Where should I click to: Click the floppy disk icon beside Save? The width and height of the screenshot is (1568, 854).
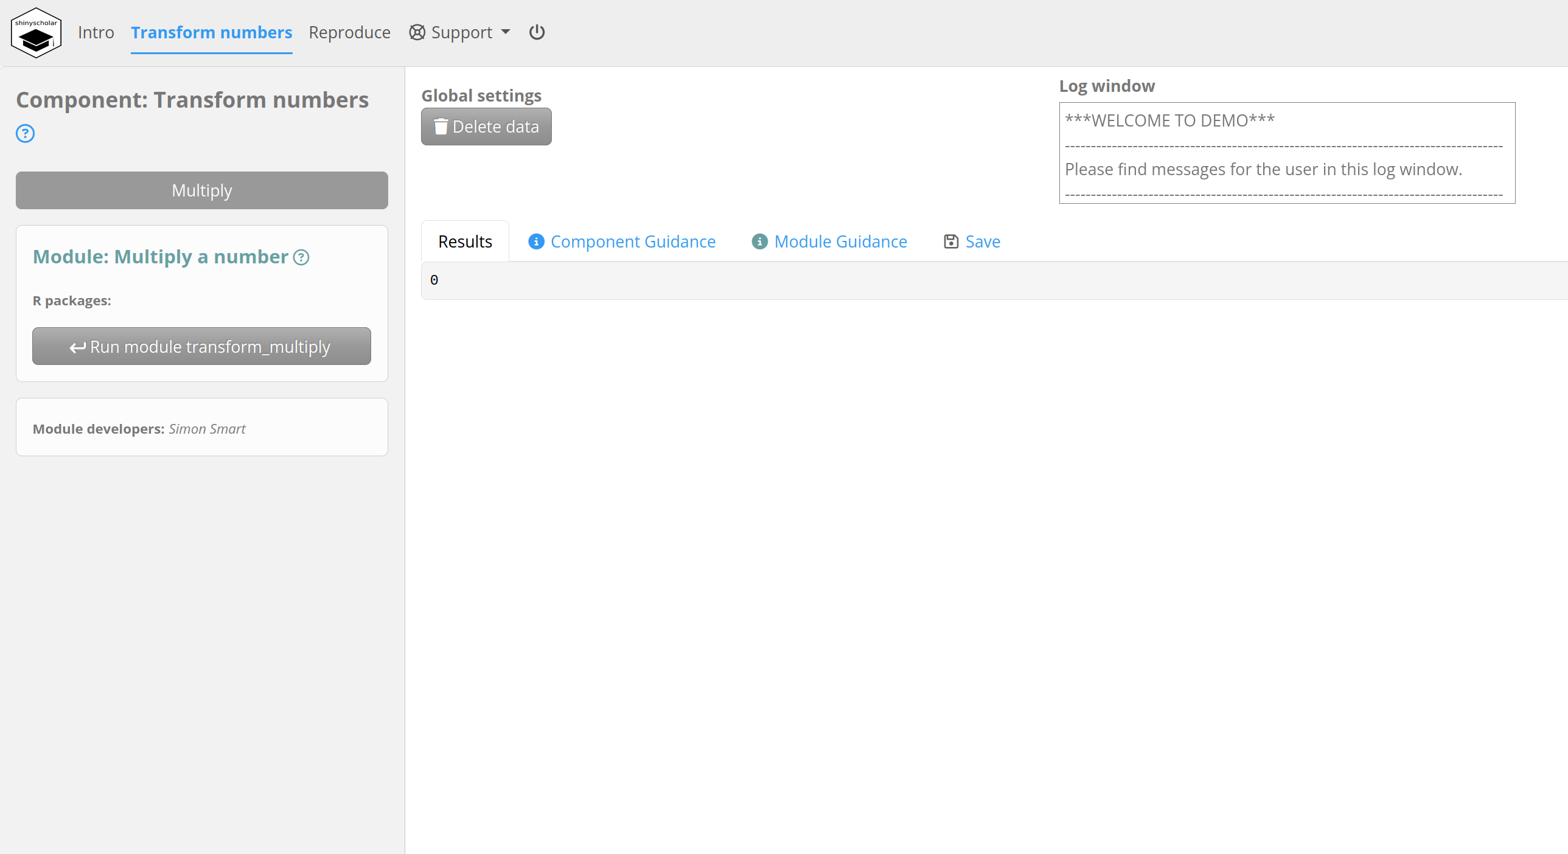pos(950,241)
